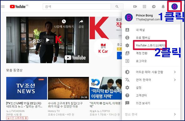Open the create video camera icon

click(135, 7)
